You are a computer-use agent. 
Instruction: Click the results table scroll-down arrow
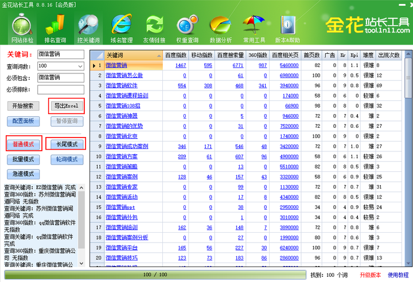(408, 263)
